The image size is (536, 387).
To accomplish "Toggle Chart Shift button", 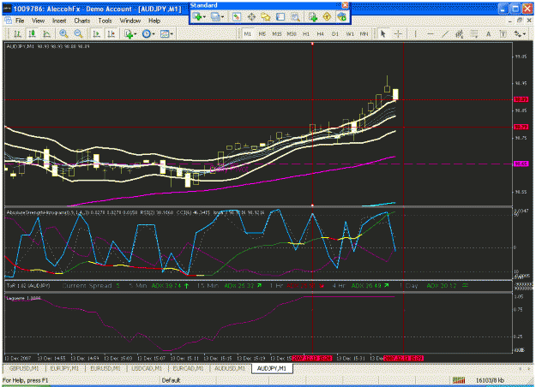I will click(x=111, y=33).
